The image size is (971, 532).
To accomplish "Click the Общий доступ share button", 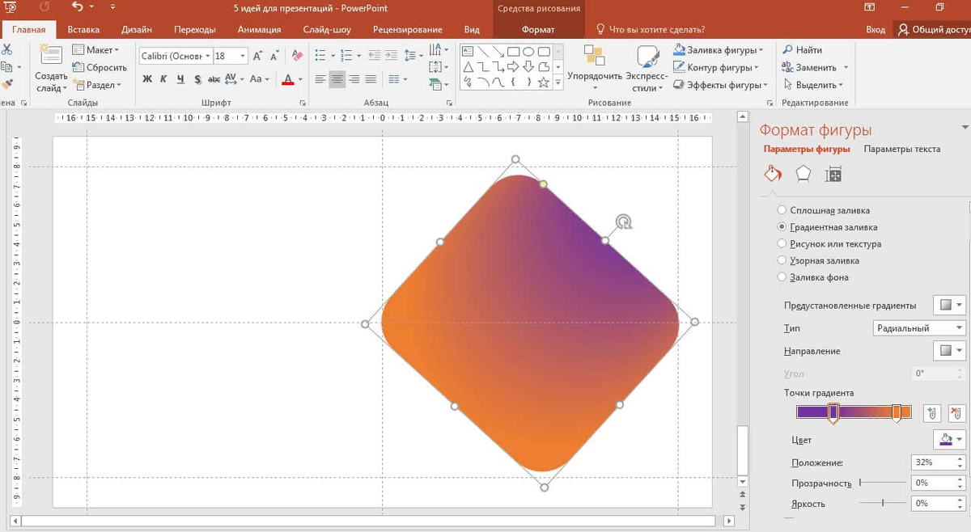I will (x=934, y=30).
